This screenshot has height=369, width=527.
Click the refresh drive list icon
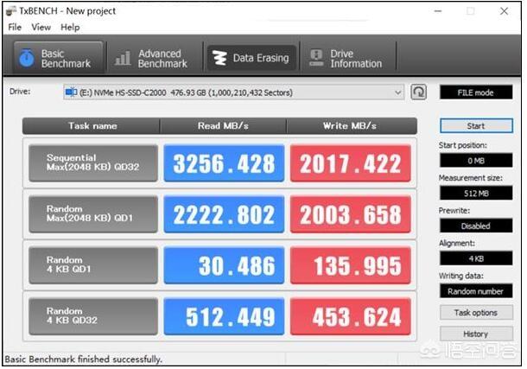[x=418, y=92]
